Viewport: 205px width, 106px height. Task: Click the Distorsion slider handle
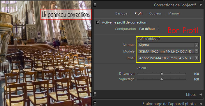click(x=162, y=74)
